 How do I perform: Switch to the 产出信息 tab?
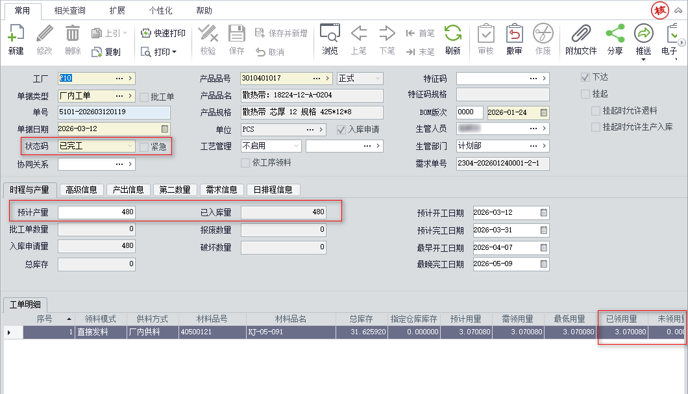128,190
